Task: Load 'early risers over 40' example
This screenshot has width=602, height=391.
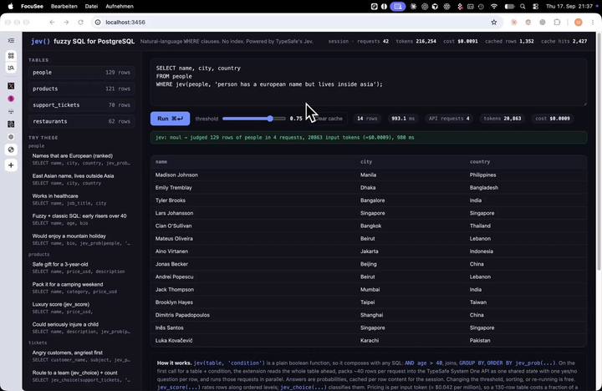Action: [x=81, y=219]
